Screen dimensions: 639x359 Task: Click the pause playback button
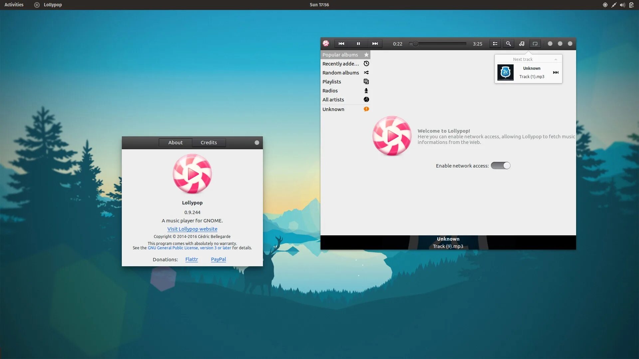tap(358, 44)
